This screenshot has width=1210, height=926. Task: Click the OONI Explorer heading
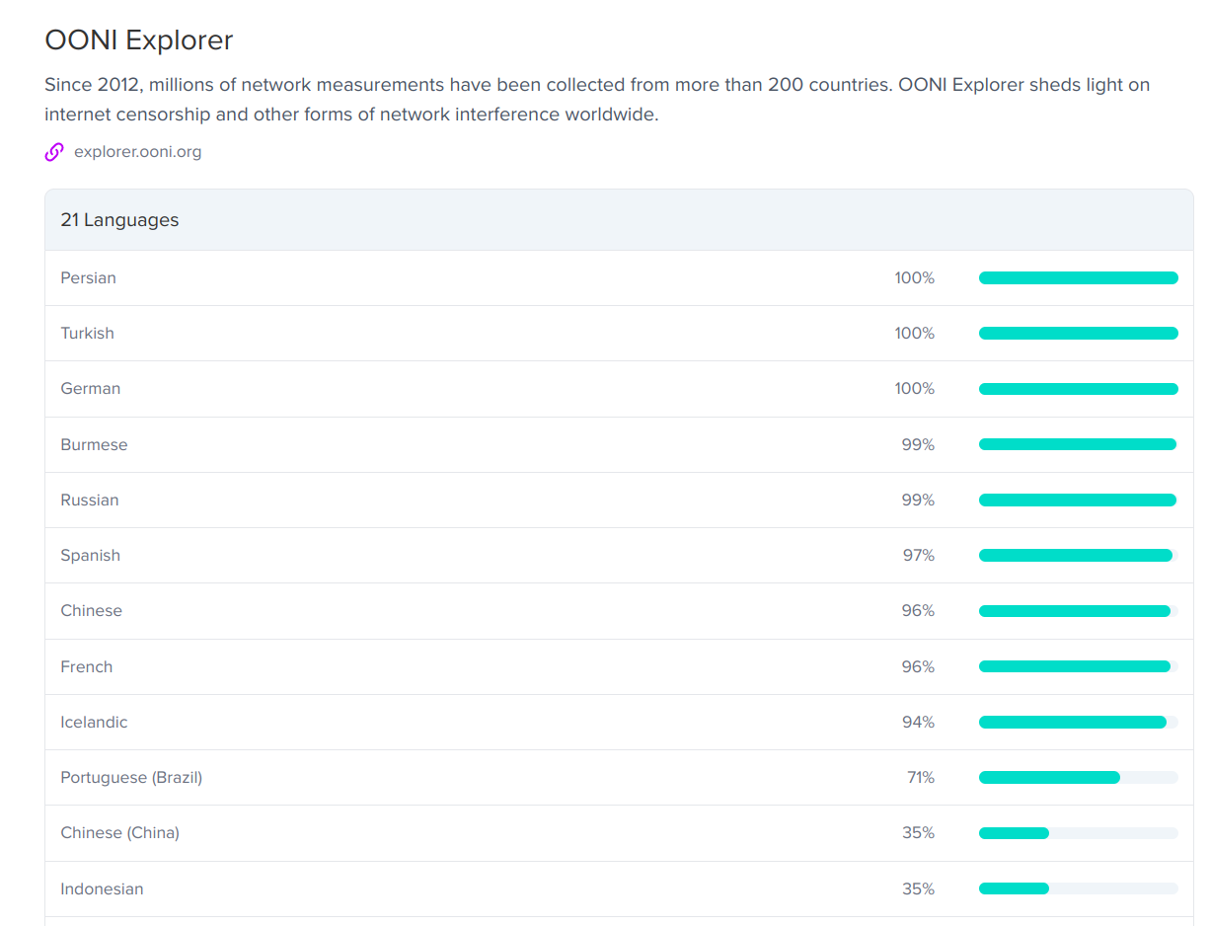(x=138, y=40)
